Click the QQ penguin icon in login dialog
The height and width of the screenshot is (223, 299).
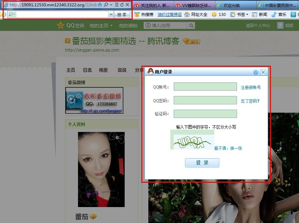pyautogui.click(x=150, y=72)
